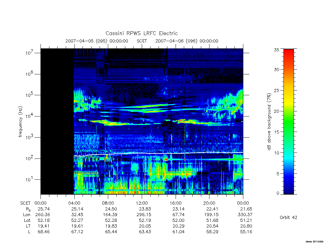Click the 10^7 frequency tick label
The height and width of the screenshot is (243, 324).
(30, 53)
